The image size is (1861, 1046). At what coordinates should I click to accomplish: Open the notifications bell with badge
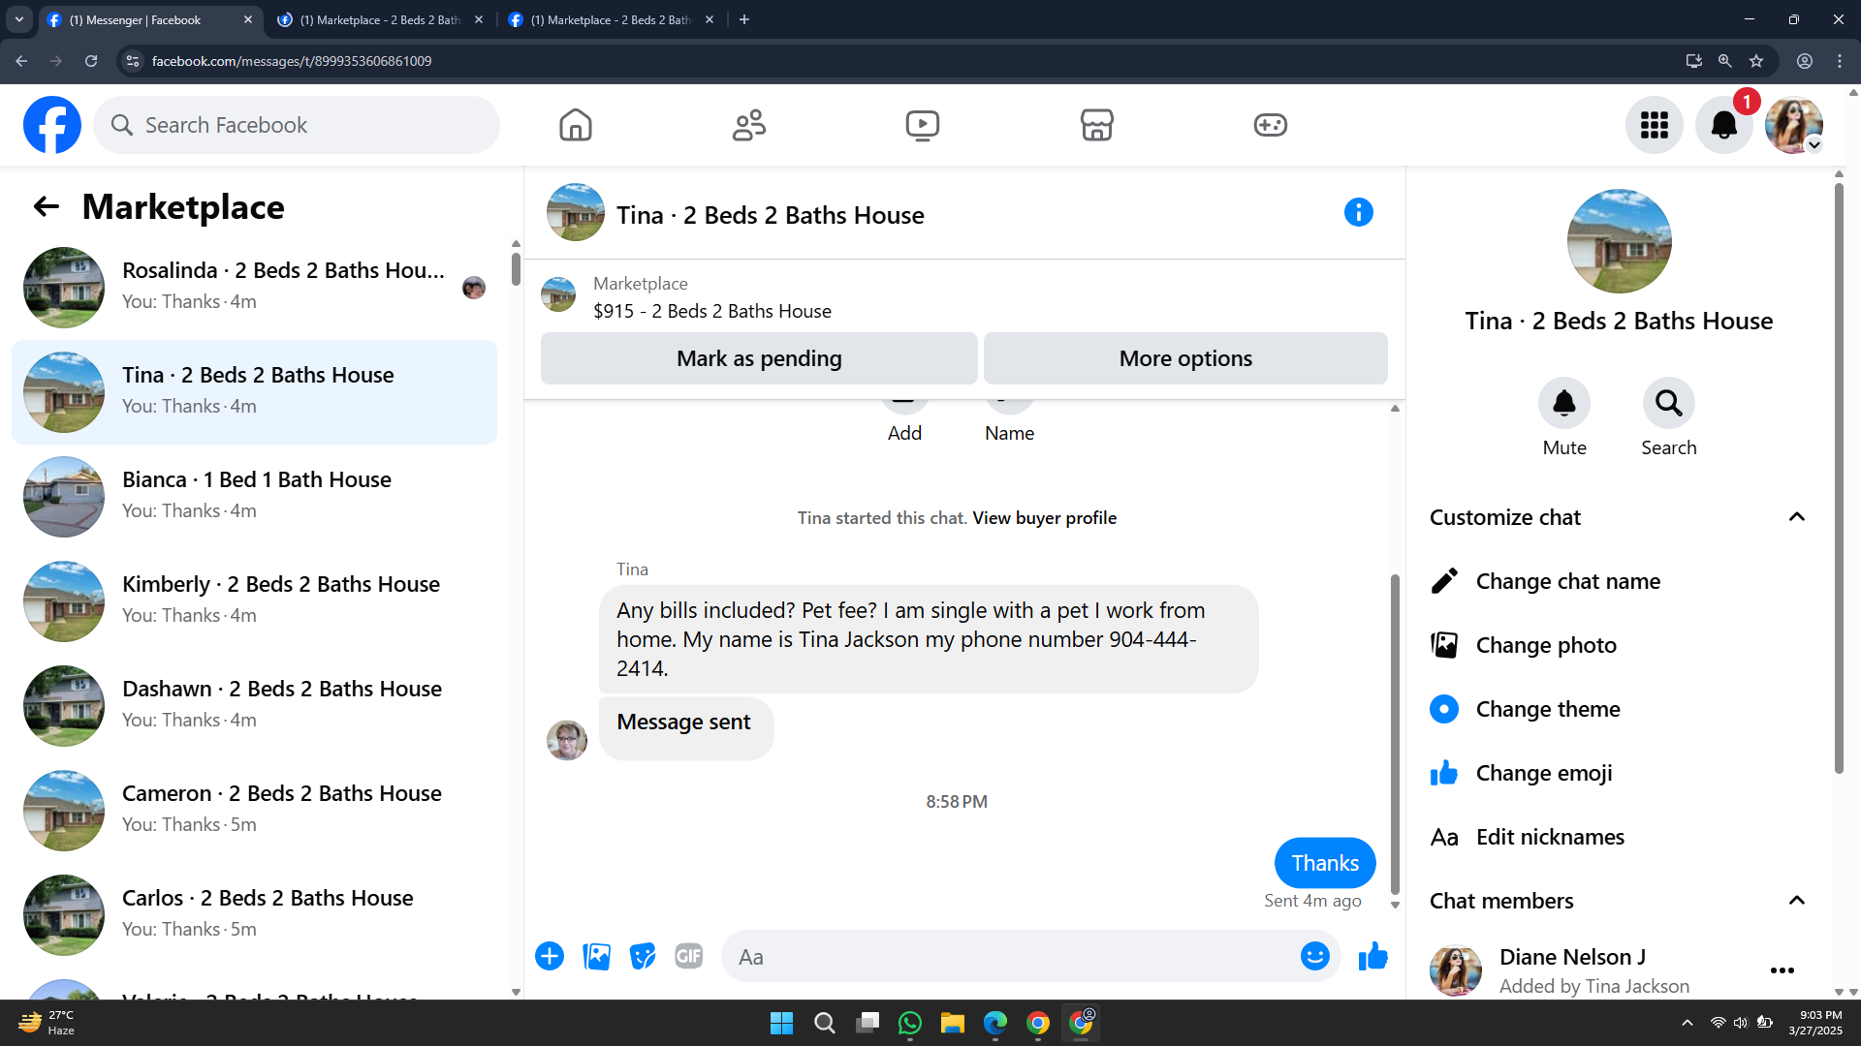(x=1724, y=125)
